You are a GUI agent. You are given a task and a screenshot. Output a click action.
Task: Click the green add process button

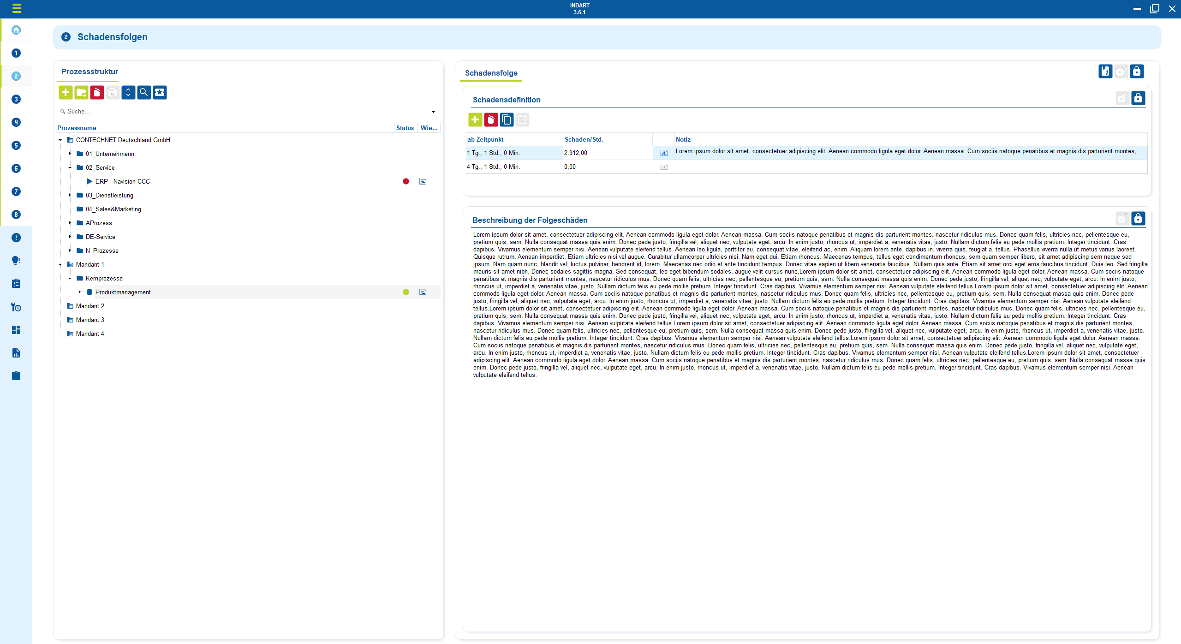click(66, 93)
